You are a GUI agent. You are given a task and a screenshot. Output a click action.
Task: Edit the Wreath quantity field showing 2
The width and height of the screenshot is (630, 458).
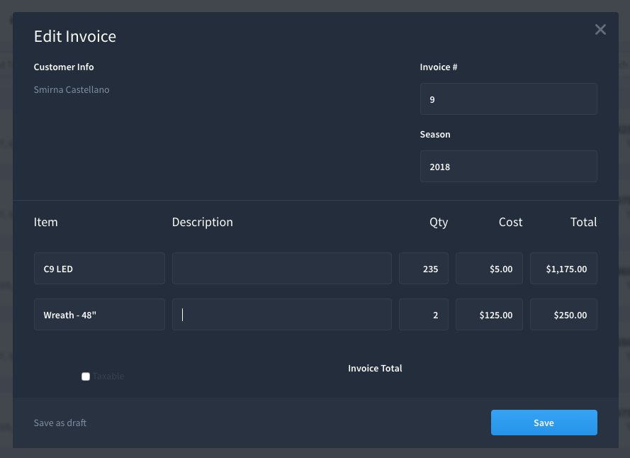[423, 315]
